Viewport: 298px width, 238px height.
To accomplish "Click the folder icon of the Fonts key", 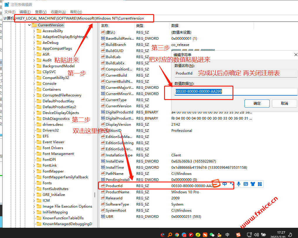I will (x=39, y=183).
